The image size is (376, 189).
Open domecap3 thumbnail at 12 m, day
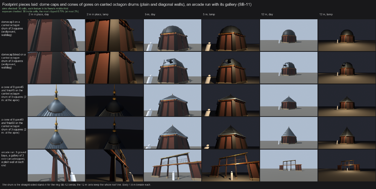[289, 35]
